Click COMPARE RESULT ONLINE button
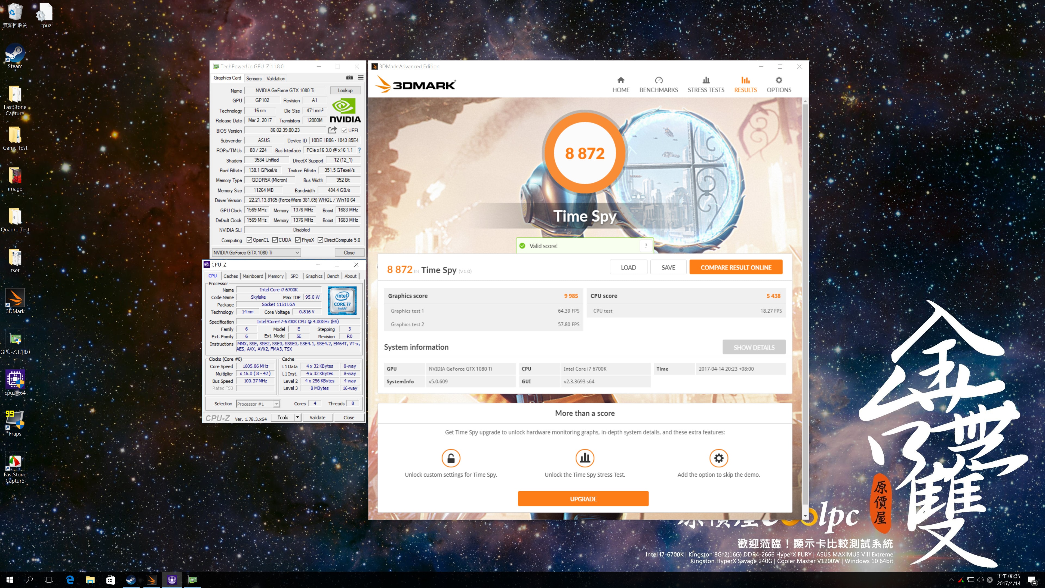 [x=736, y=267]
